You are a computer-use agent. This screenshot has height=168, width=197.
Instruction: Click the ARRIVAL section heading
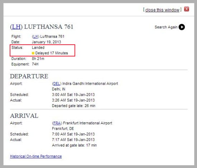(24, 116)
